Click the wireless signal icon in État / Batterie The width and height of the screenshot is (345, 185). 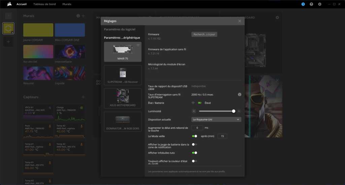193,103
